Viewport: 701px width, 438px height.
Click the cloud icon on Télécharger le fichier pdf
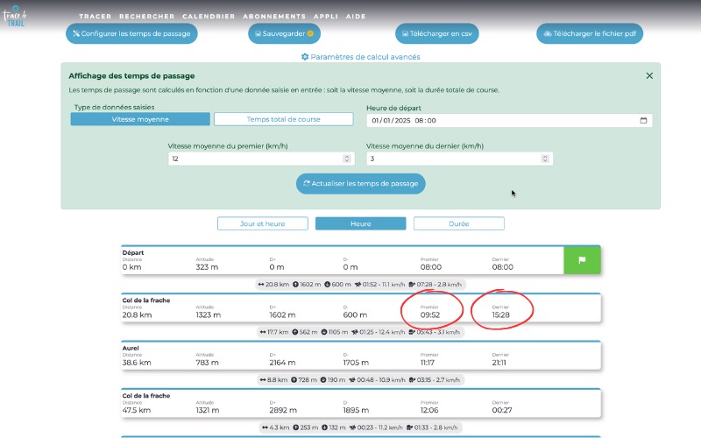(548, 33)
